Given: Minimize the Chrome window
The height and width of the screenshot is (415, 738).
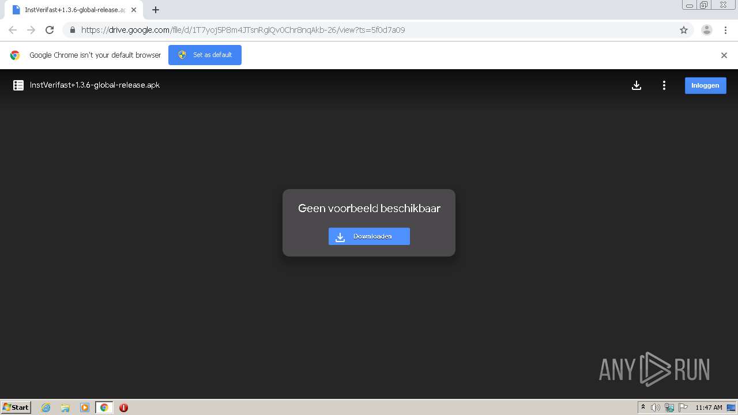Looking at the screenshot, I should tap(690, 5).
